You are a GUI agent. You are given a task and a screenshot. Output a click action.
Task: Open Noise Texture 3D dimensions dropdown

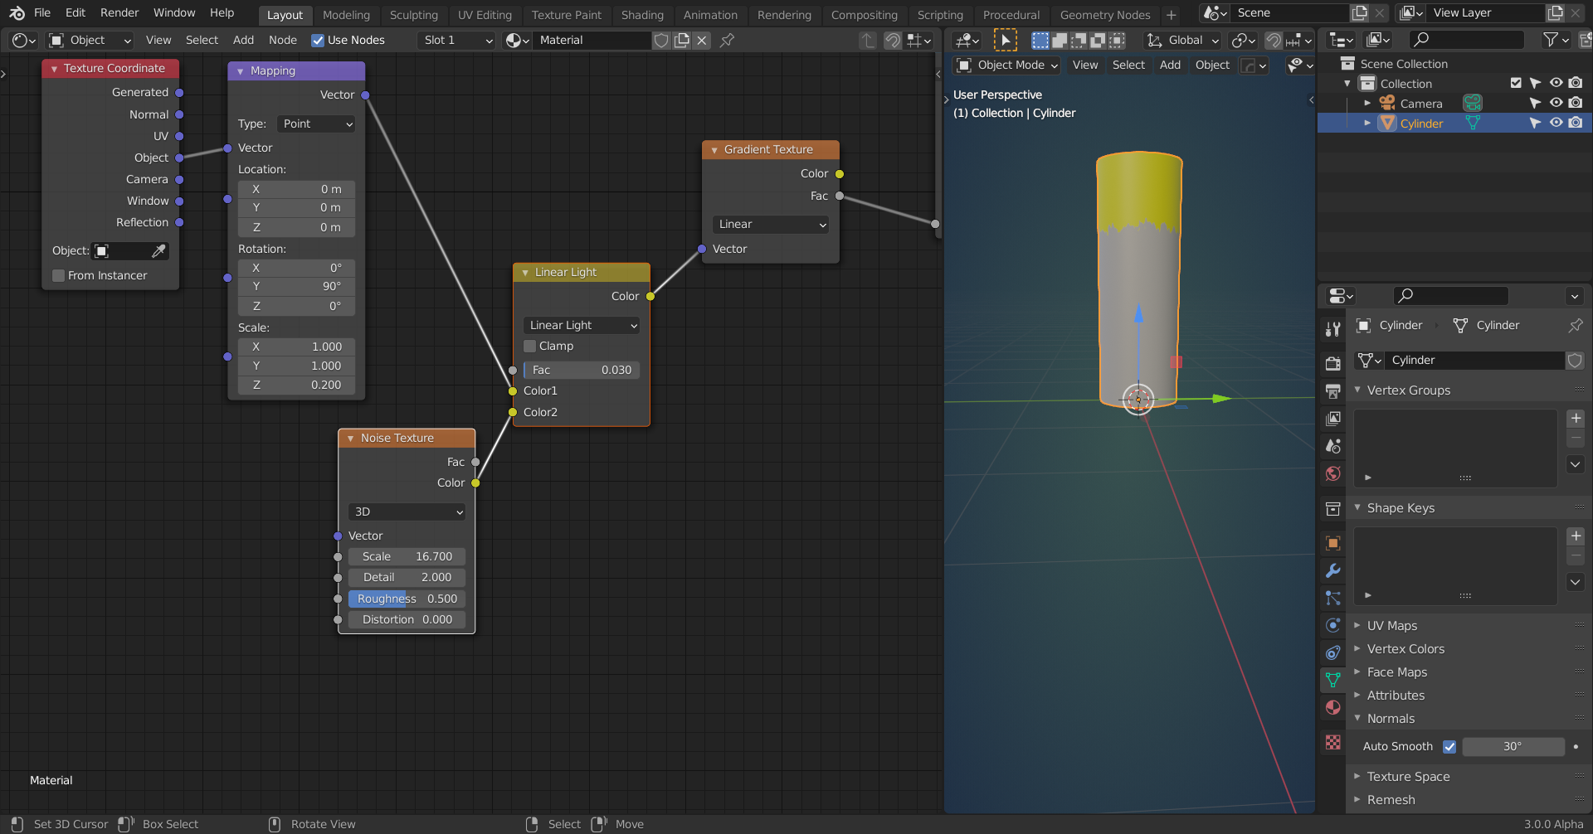tap(407, 512)
